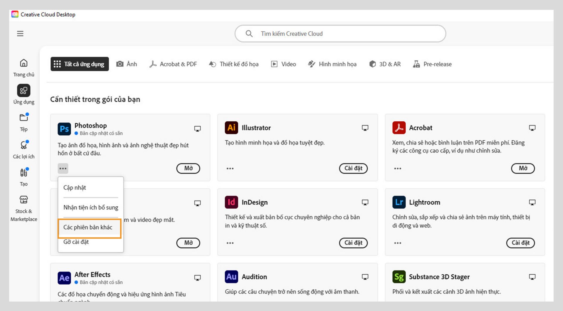Click Mở button for Acrobat

(x=523, y=169)
